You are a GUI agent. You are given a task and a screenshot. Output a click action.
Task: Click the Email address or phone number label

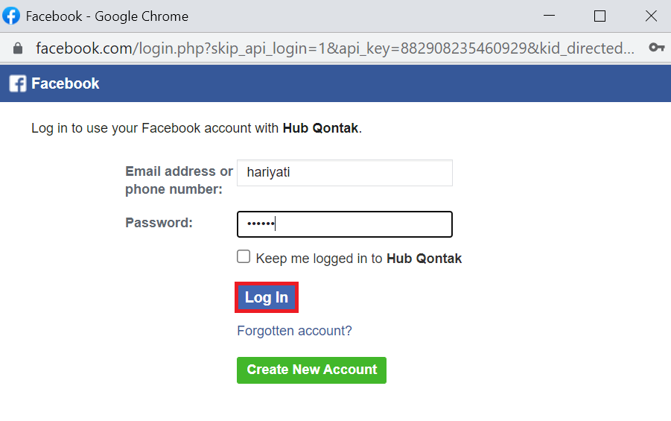pyautogui.click(x=179, y=180)
